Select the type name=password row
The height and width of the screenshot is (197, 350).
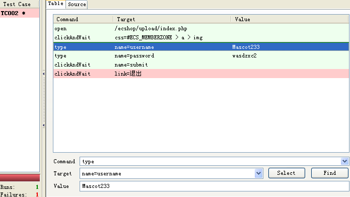(201, 56)
